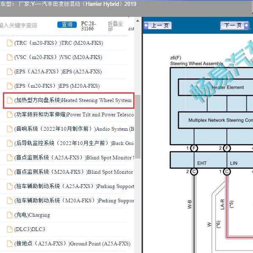Click the tree list scrollbar thumb
The height and width of the screenshot is (253, 253).
tap(137, 126)
